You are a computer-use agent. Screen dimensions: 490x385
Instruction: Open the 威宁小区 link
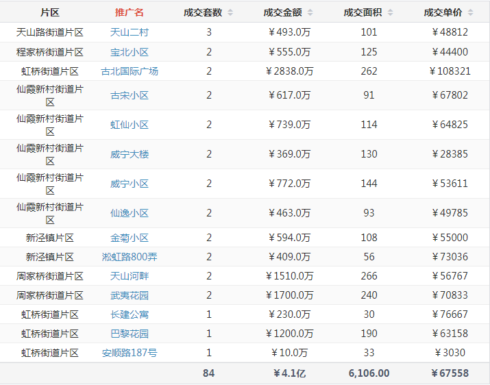[130, 184]
